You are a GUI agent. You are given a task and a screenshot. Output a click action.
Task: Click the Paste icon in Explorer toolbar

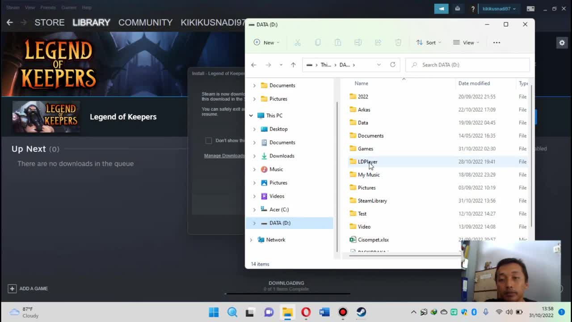[338, 42]
